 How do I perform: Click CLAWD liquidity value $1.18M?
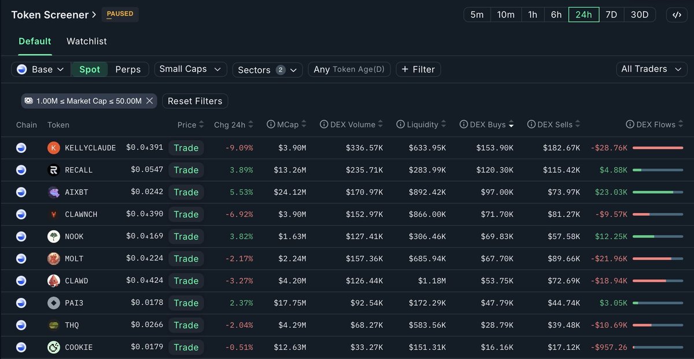432,281
